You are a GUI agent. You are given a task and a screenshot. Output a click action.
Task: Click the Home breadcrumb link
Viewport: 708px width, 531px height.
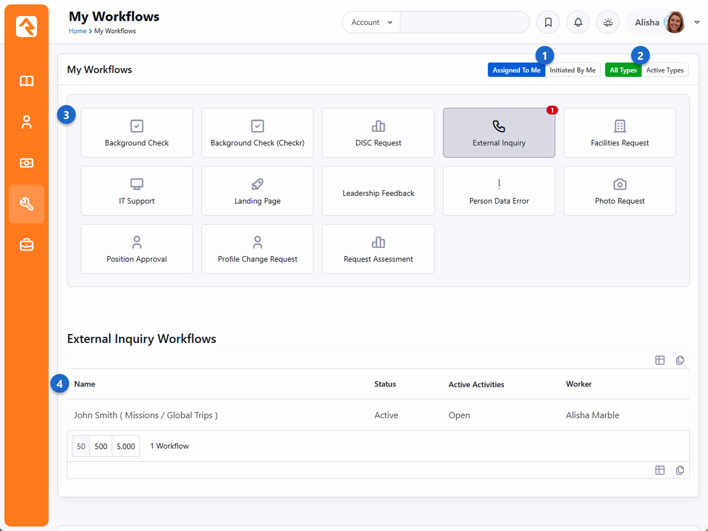pos(77,31)
